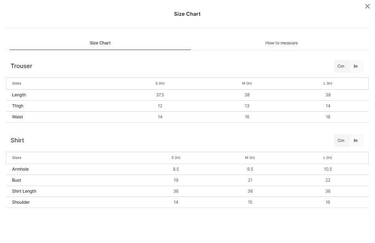Image resolution: width=375 pixels, height=243 pixels.
Task: Select the Size Chart tab
Action: 100,43
